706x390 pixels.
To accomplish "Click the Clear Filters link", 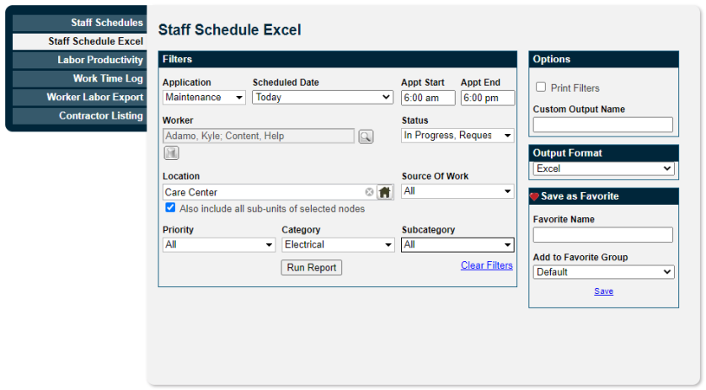I will click(487, 265).
